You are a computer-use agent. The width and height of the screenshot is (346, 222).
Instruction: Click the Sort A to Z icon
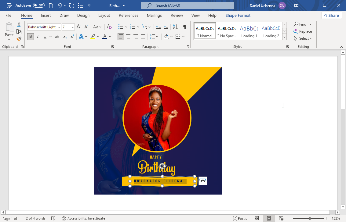(175, 27)
